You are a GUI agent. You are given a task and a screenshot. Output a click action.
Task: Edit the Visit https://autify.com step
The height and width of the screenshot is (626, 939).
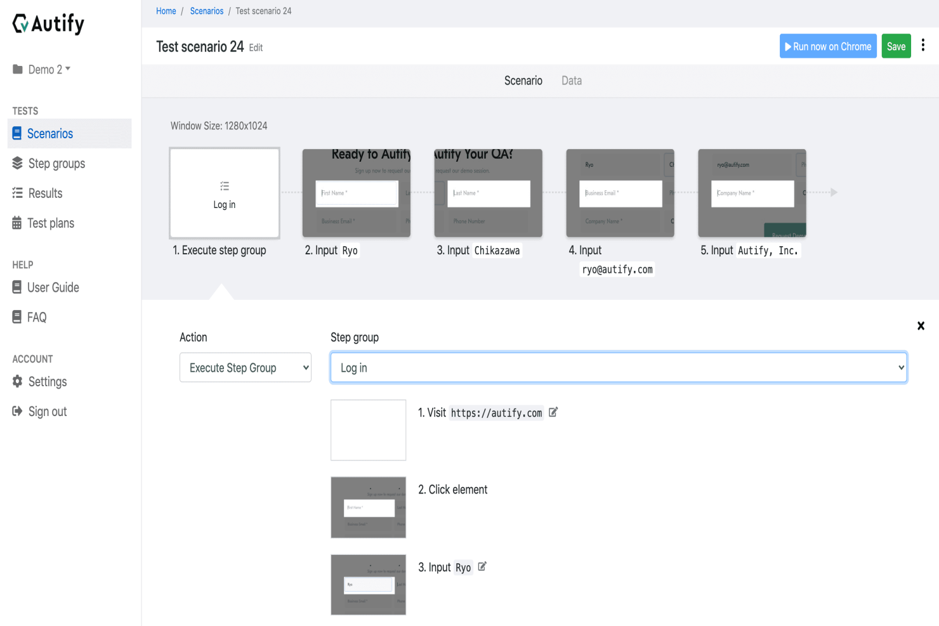553,412
